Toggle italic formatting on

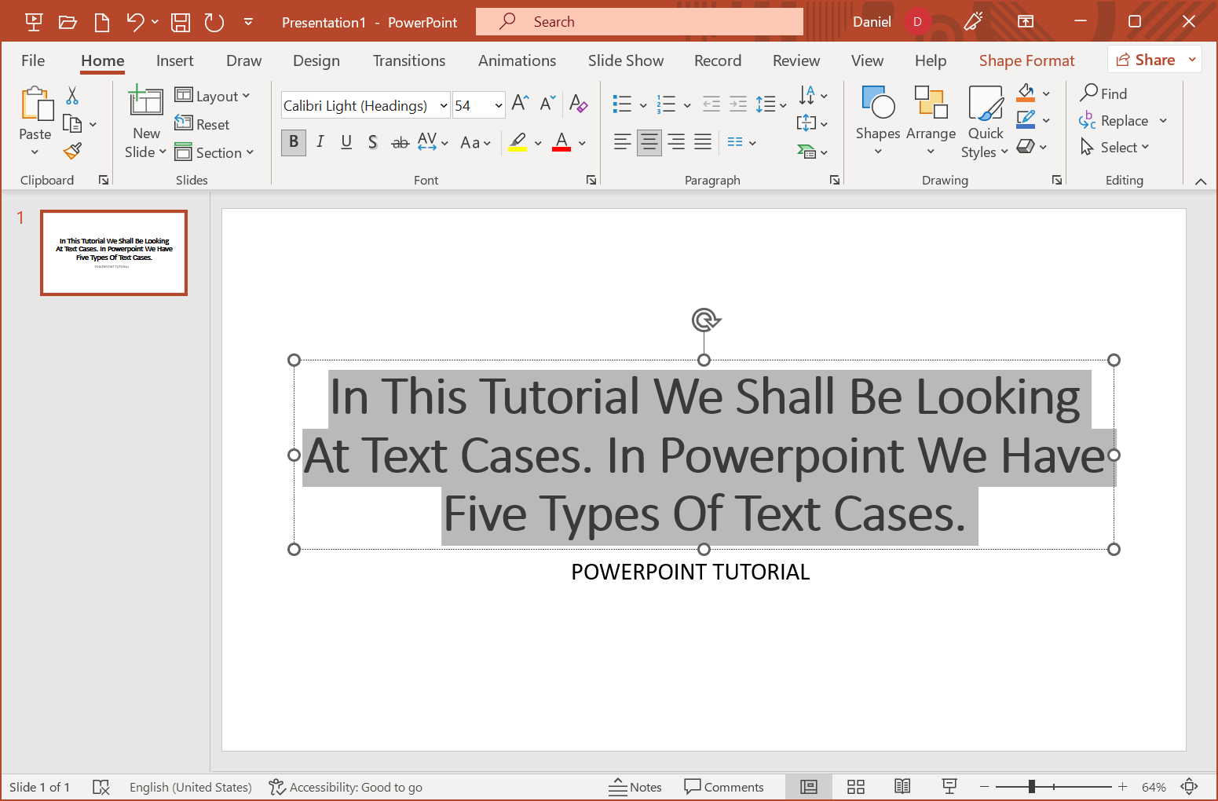pyautogui.click(x=320, y=142)
